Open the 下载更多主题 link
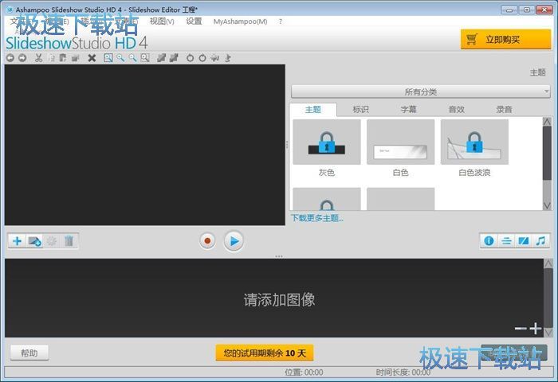This screenshot has width=558, height=382. point(316,218)
